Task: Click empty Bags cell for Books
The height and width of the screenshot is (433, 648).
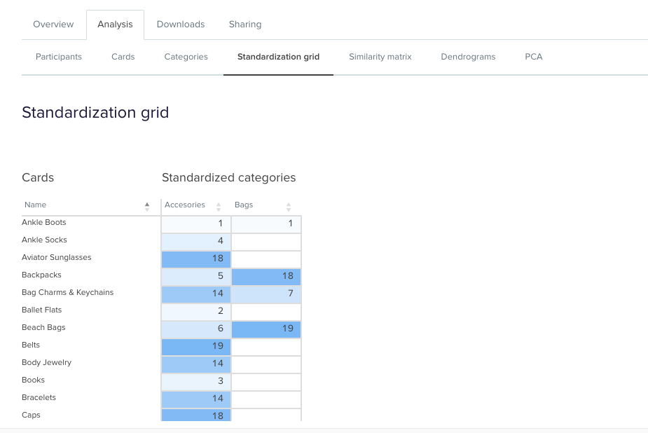Action: pos(266,382)
